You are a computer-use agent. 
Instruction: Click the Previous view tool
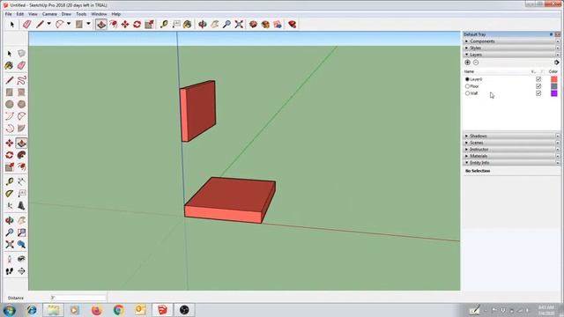pos(21,245)
